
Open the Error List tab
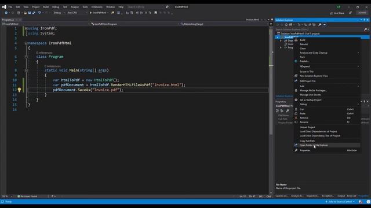[x=352, y=196]
